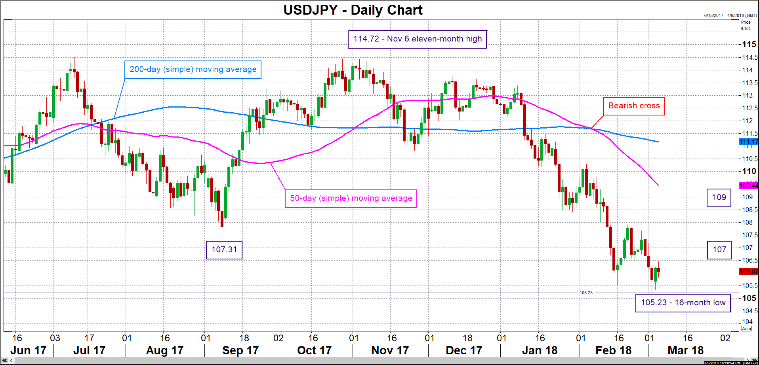Select the 50-day moving average label
Viewport: 759px width, 365px height.
click(x=351, y=198)
